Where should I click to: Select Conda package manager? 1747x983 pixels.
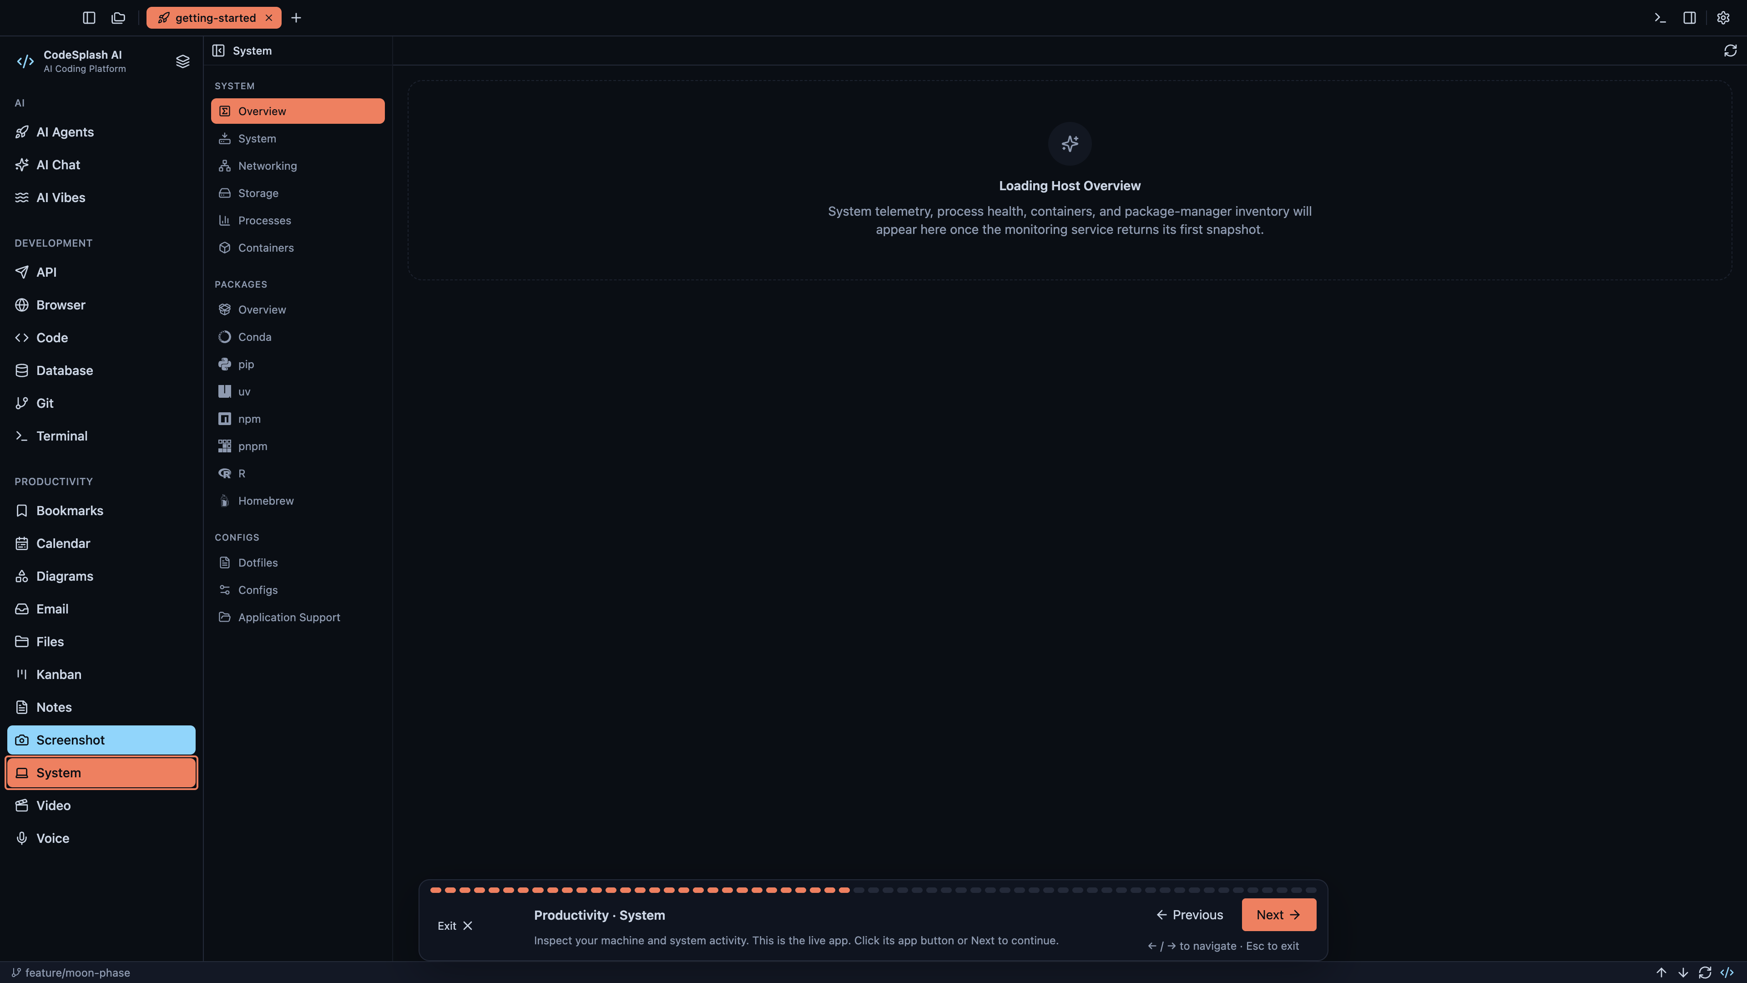coord(298,337)
